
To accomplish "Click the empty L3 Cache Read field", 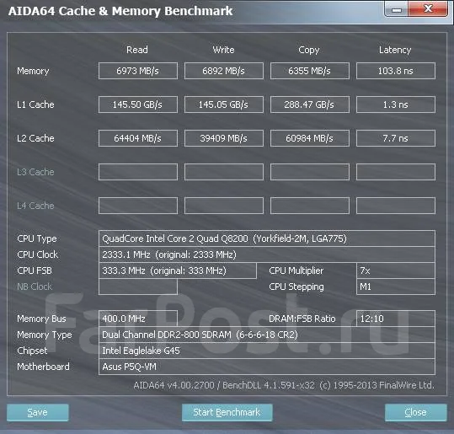I will 138,172.
